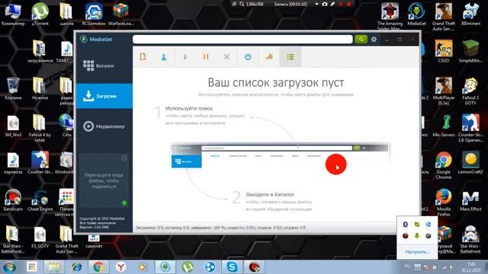The height and width of the screenshot is (274, 488).
Task: Click the Windows Start button
Action: click(9, 267)
